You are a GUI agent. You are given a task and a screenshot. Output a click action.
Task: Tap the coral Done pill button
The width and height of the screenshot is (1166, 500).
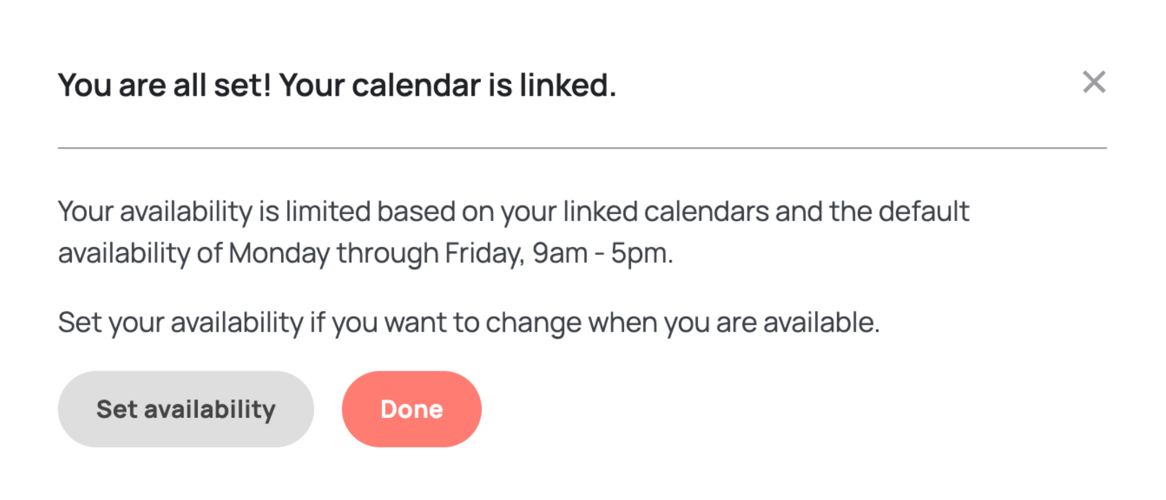pyautogui.click(x=411, y=409)
